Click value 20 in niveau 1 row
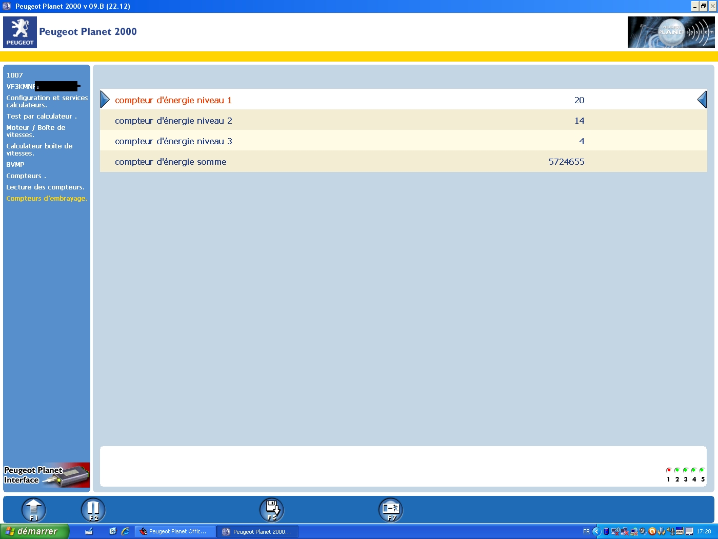718x539 pixels. (x=579, y=100)
